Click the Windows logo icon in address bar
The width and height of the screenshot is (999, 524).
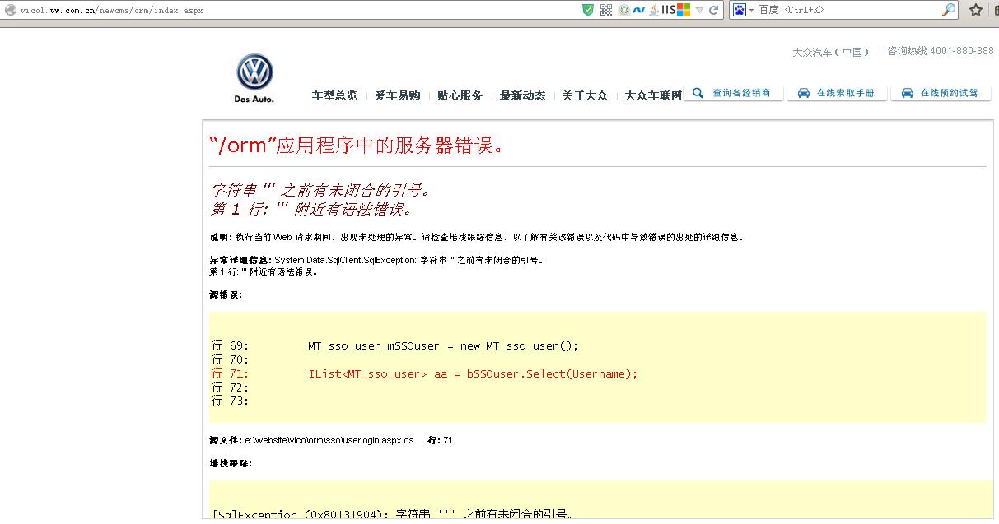[x=684, y=10]
